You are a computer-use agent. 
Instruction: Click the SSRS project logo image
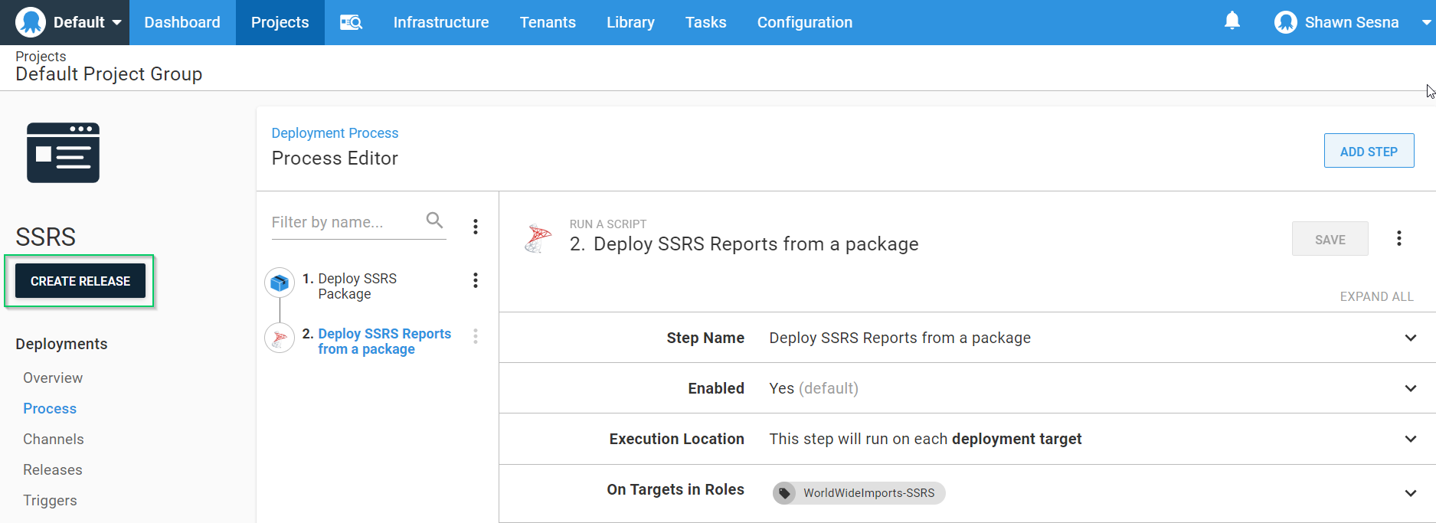coord(63,153)
